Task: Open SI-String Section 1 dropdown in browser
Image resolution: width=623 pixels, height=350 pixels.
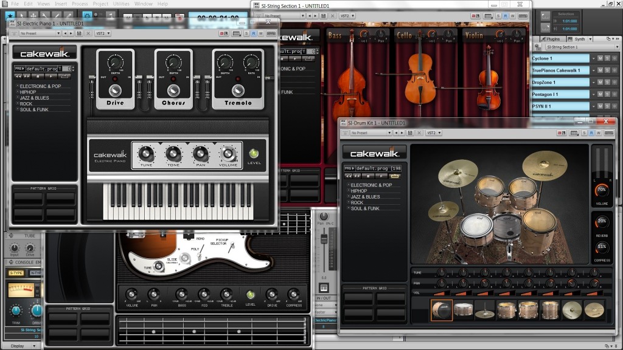Action: click(x=582, y=47)
